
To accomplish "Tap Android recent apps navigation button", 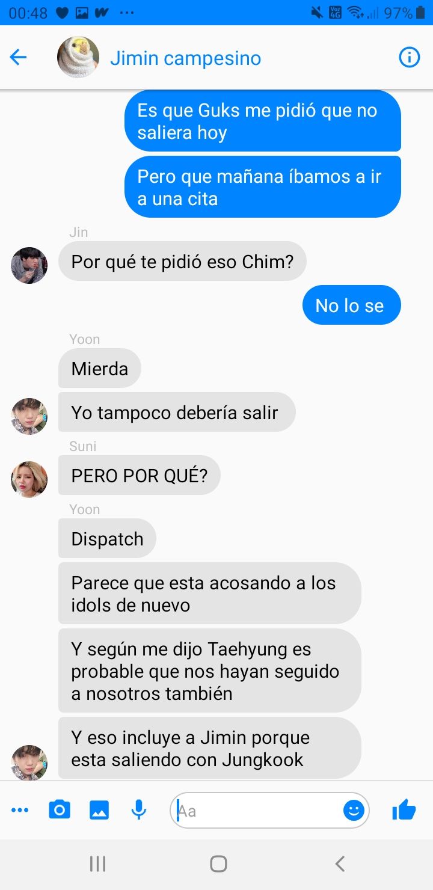I will point(97,864).
